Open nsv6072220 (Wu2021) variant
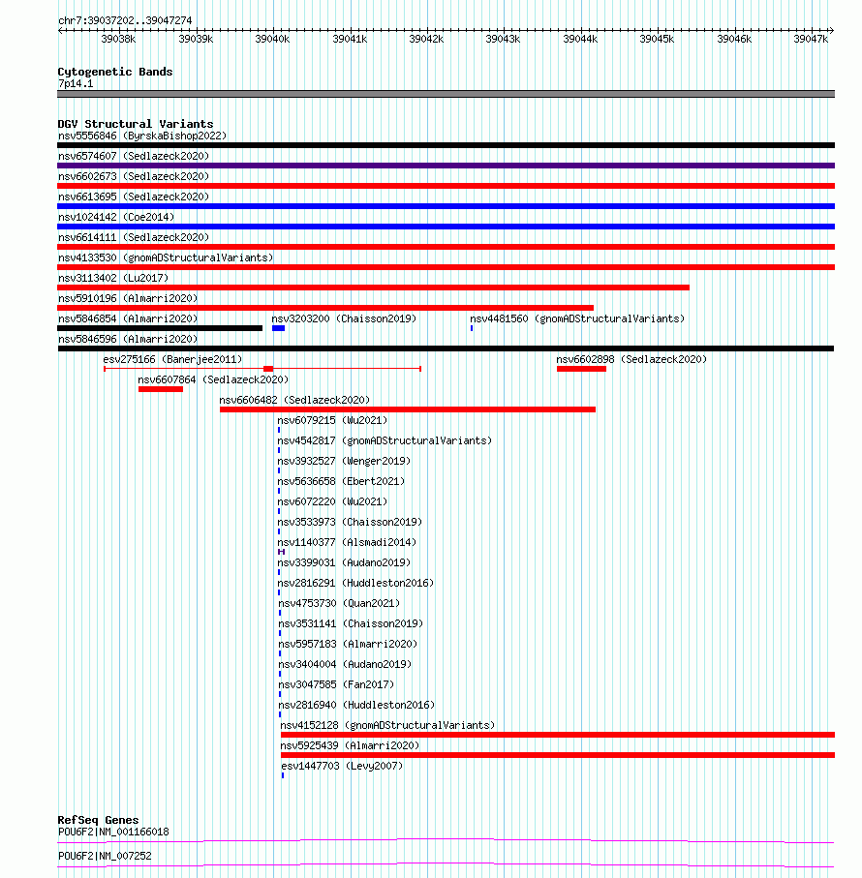 coord(332,501)
